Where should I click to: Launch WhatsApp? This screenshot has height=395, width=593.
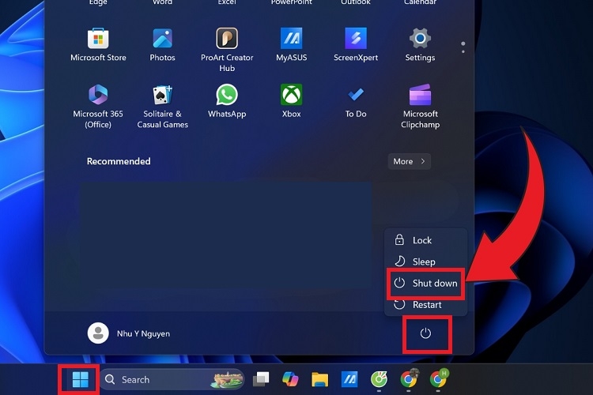point(227,101)
